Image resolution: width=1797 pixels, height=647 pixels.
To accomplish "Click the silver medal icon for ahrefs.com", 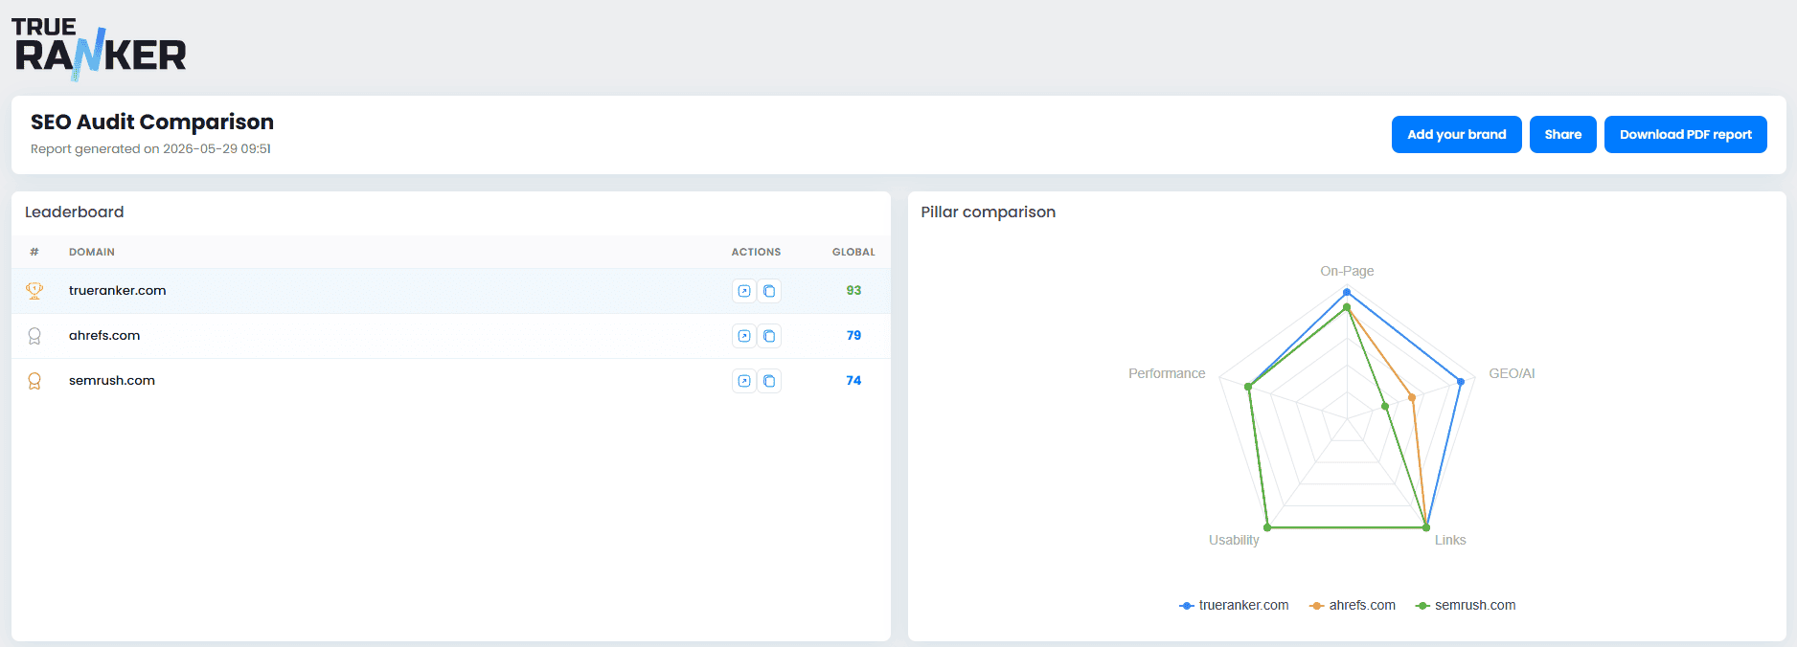I will (x=34, y=336).
